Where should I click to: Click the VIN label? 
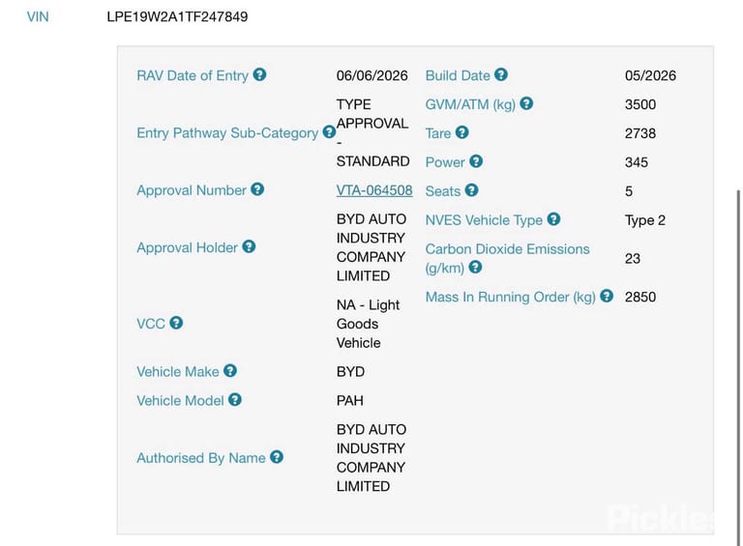[38, 16]
